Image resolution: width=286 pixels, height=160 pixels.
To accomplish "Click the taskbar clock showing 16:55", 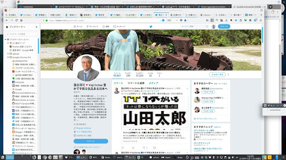I will tap(250, 157).
